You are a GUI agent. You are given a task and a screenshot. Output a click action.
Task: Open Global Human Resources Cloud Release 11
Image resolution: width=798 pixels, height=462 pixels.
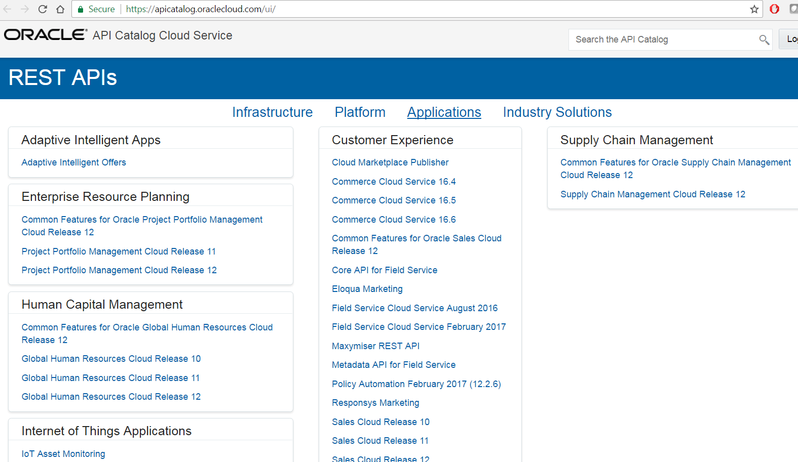[110, 378]
